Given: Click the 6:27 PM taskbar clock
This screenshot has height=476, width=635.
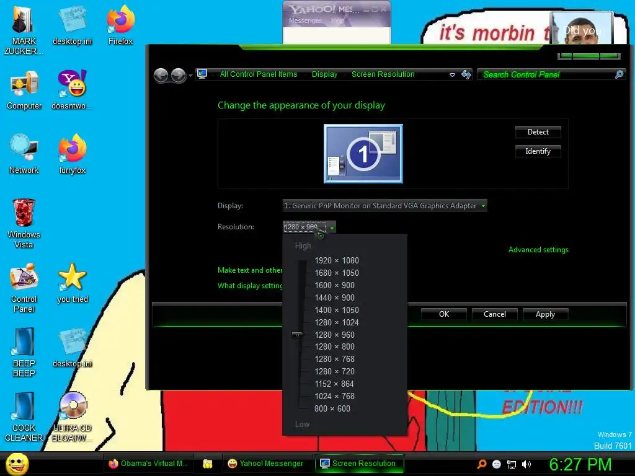Looking at the screenshot, I should click(x=580, y=464).
